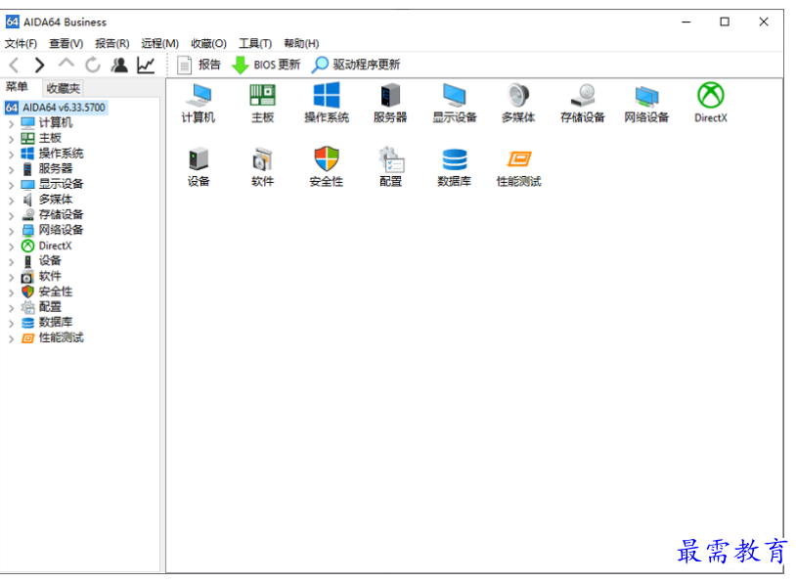Select 存储设备 in the sidebar tree
This screenshot has width=796, height=582.
pyautogui.click(x=61, y=215)
